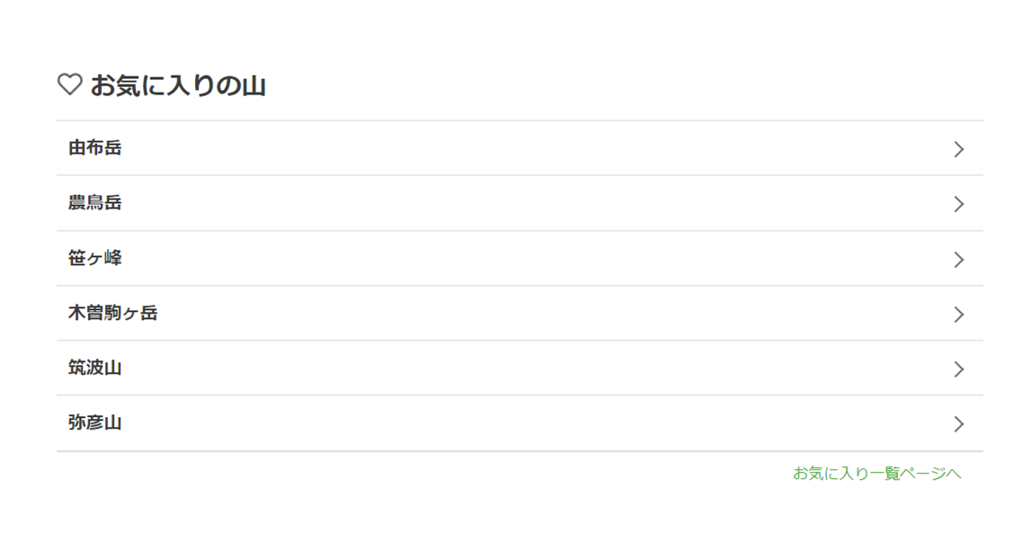Click the empty middle of the 筑波山 row
The height and width of the screenshot is (550, 1012).
pos(519,368)
